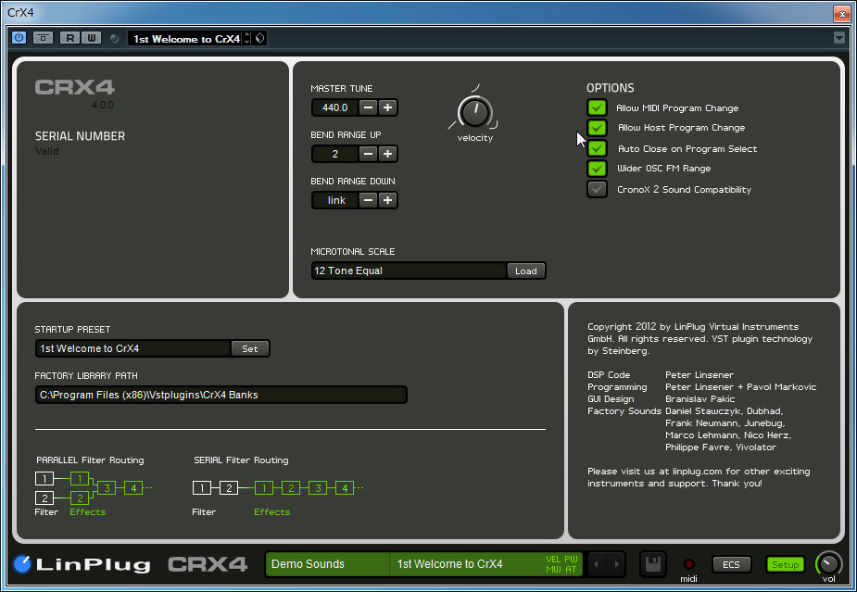This screenshot has height=592, width=857.
Task: Click the serial number status 'Valid'
Action: (47, 151)
